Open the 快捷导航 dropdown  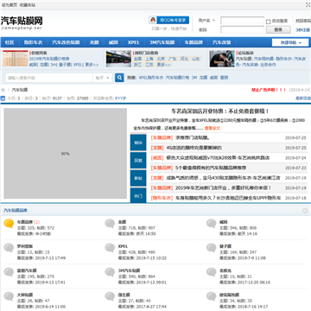[290, 42]
